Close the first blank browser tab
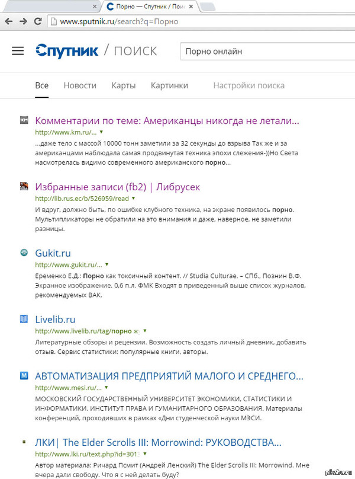The width and height of the screenshot is (355, 479). (95, 7)
